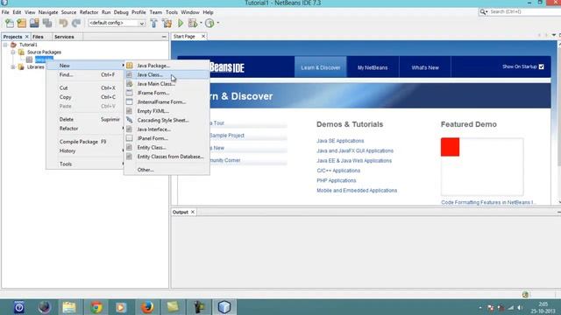
Task: Click the Featured Demo thumbnail
Action: click(x=482, y=166)
